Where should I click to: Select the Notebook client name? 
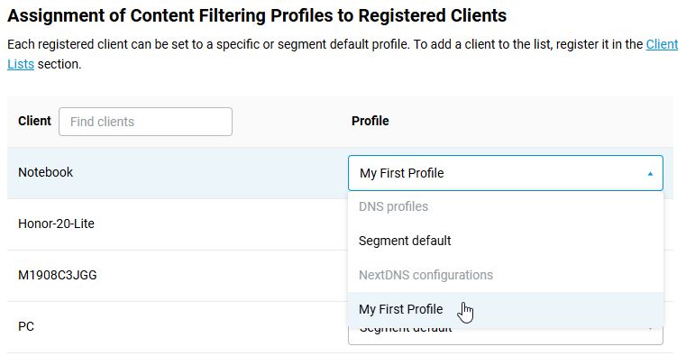(45, 172)
